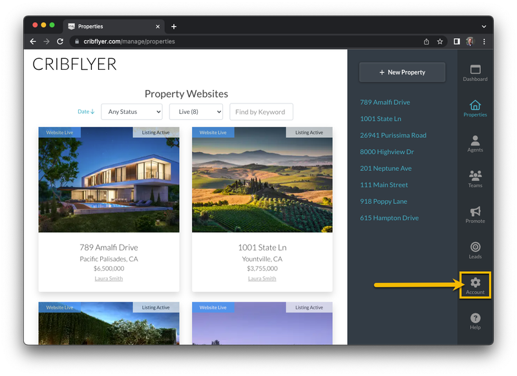The image size is (517, 376).
Task: Open the Leads section
Action: [x=475, y=250]
